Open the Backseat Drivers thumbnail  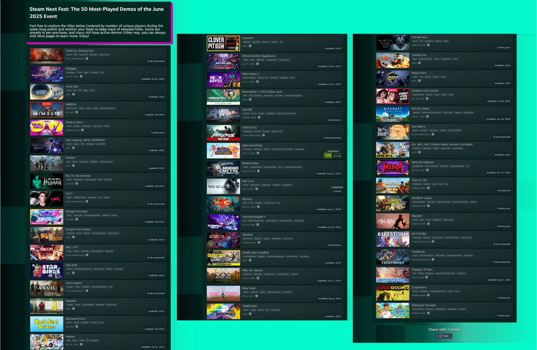(46, 324)
